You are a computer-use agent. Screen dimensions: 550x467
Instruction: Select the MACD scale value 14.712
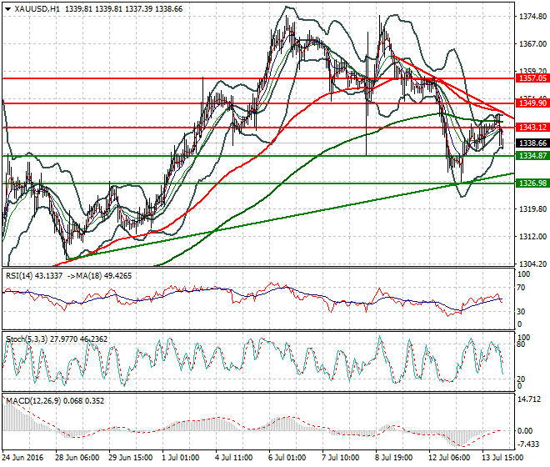pos(530,399)
